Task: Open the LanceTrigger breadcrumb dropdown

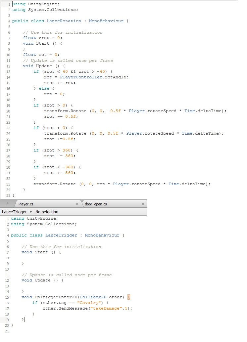Action: click(x=15, y=212)
